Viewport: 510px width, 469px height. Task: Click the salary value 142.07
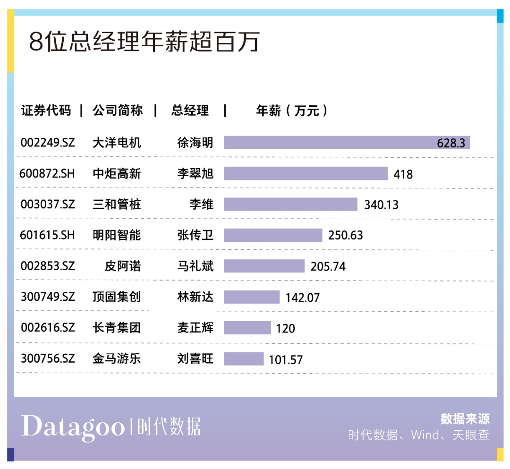click(303, 298)
